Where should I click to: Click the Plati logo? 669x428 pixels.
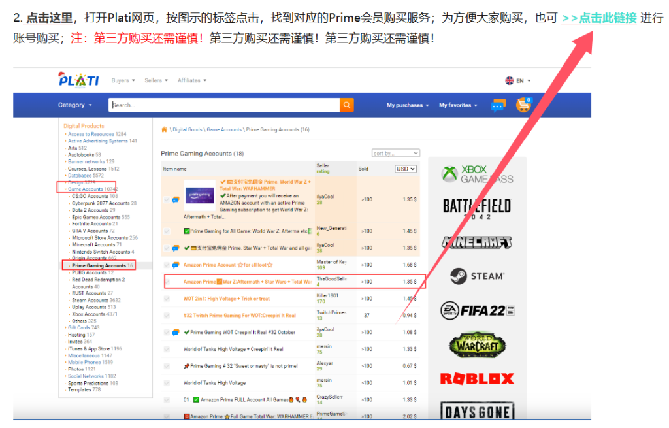78,80
